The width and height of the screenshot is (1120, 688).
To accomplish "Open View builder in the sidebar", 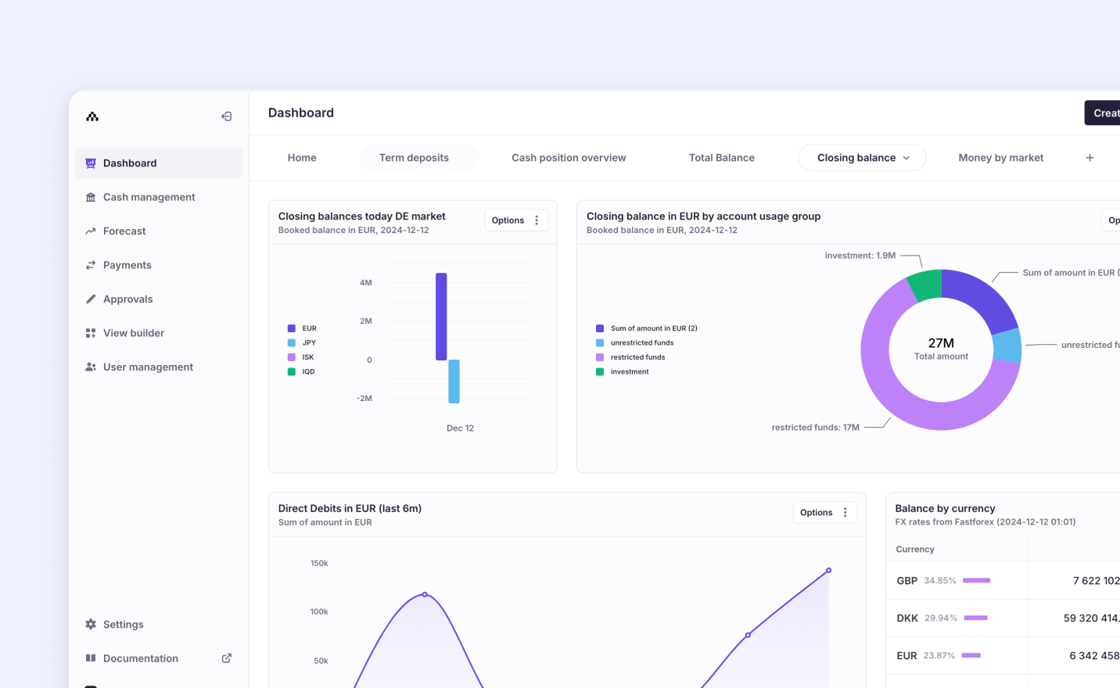I will coord(159,333).
